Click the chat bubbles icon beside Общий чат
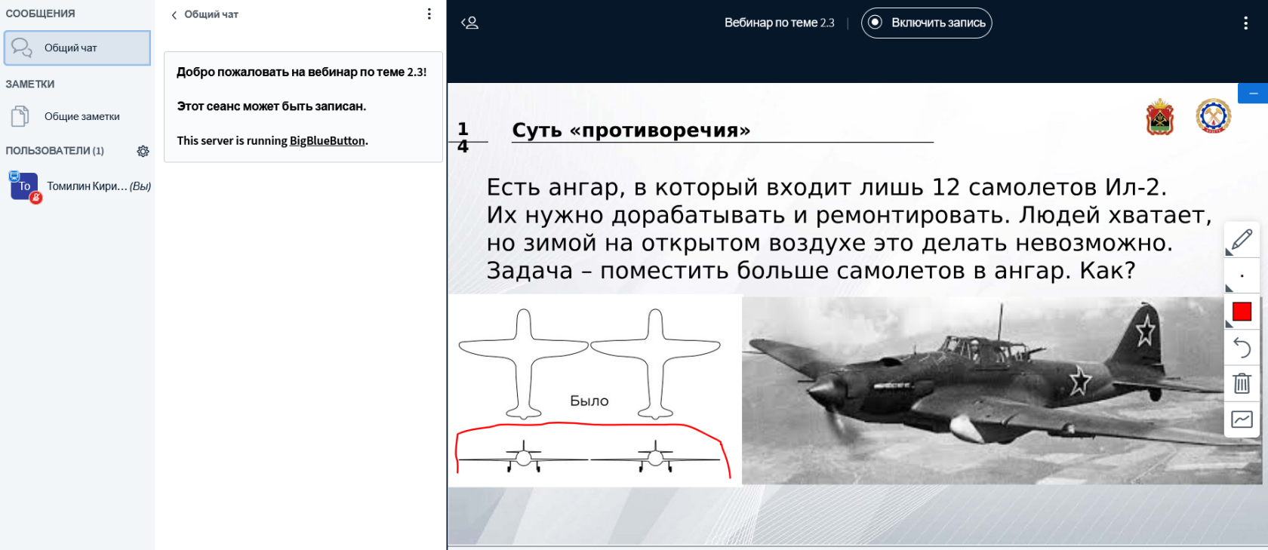Image resolution: width=1268 pixels, height=550 pixels. point(22,48)
